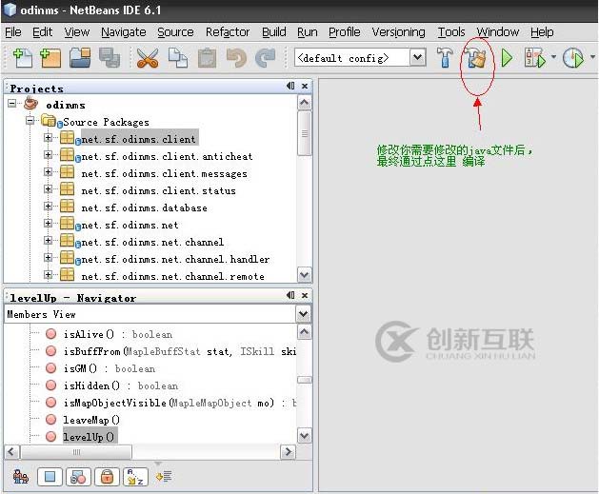Expand net.sf.odinms.client package
Screen dimensions: 599x494
48,138
